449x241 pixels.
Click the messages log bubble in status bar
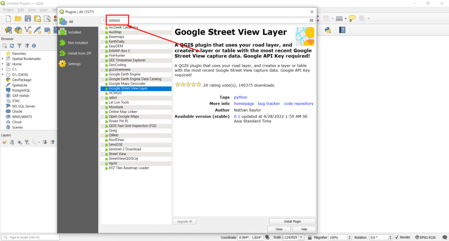click(x=445, y=237)
